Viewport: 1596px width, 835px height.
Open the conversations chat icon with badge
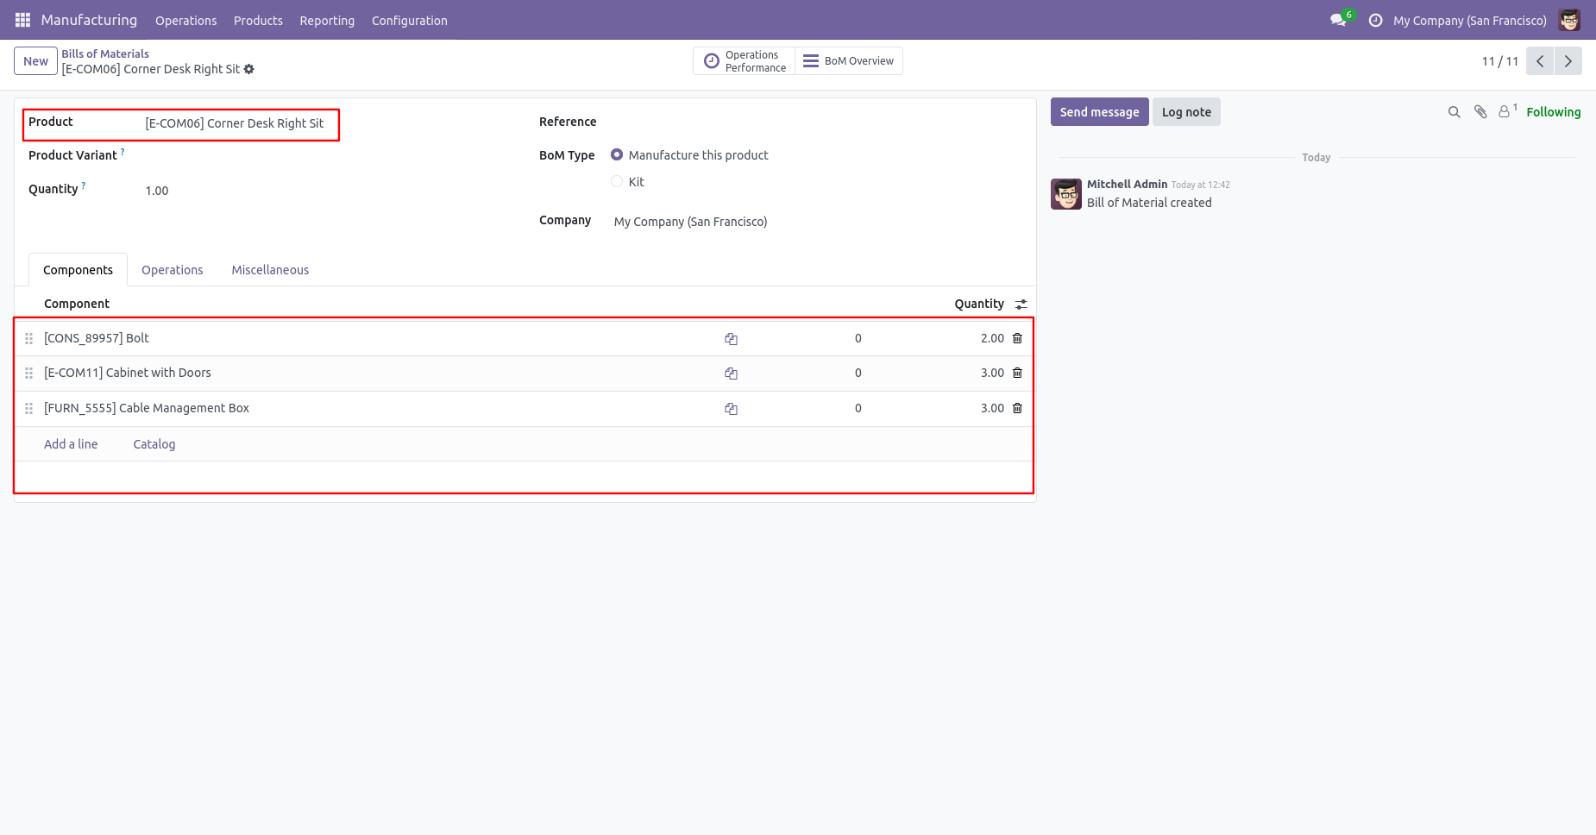pos(1340,20)
